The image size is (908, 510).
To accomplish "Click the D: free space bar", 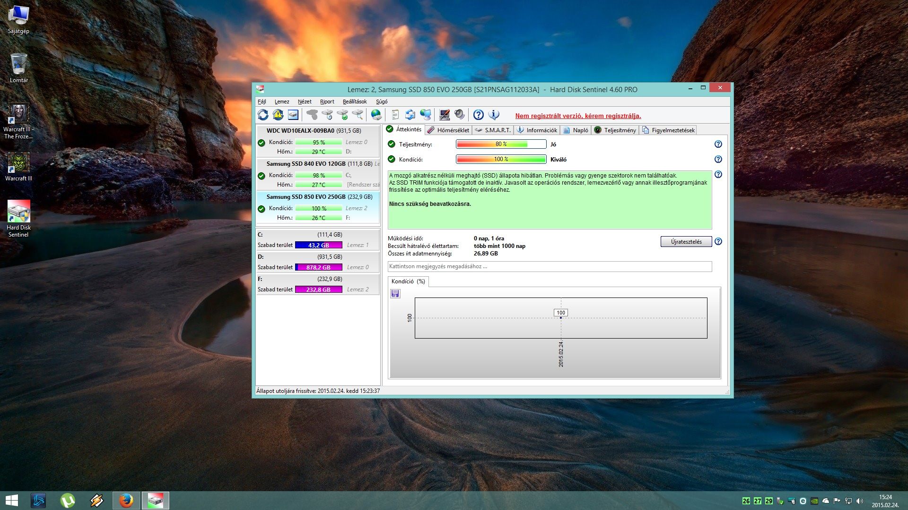I will click(318, 267).
